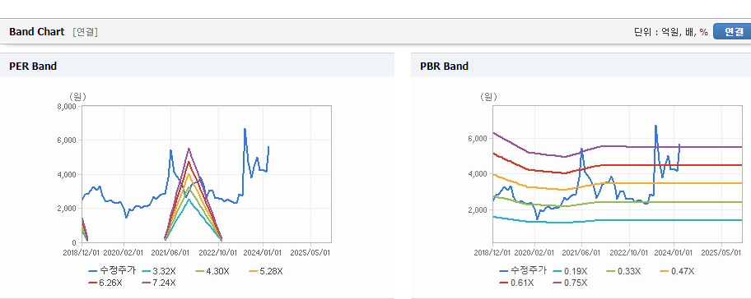The height and width of the screenshot is (299, 751).
Task: Select the Band Chart heading text
Action: 36,31
